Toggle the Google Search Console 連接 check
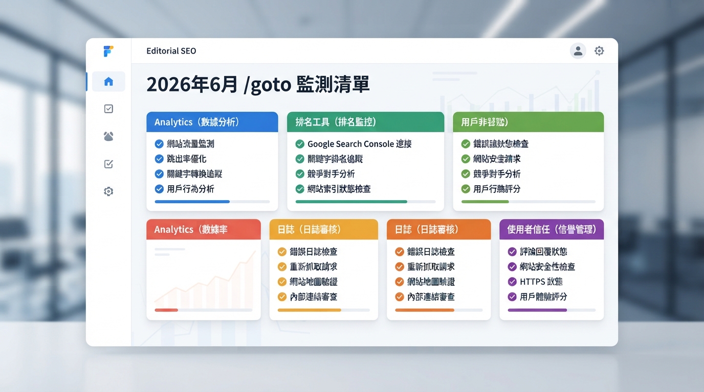 tap(300, 144)
